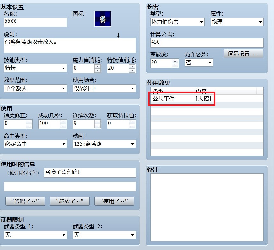This screenshot has height=250, width=274.
Task: Click the “施放了～” button
Action: click(70, 201)
